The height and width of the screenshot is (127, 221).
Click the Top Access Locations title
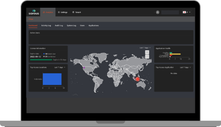click(x=38, y=67)
